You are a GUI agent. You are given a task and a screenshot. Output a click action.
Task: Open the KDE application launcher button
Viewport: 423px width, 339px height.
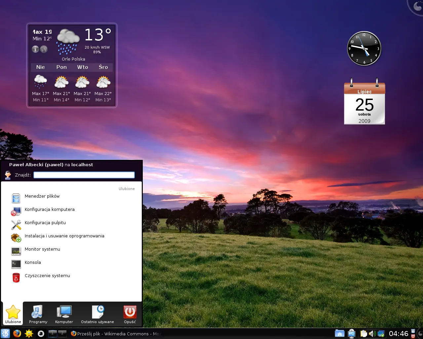5,333
